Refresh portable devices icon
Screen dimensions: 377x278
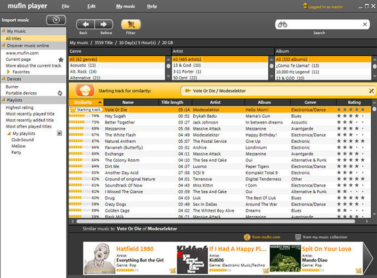pos(60,93)
